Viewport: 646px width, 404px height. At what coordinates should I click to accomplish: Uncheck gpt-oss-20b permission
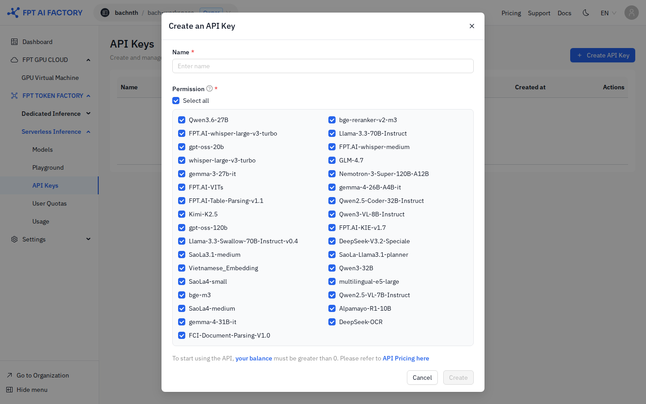pos(182,147)
